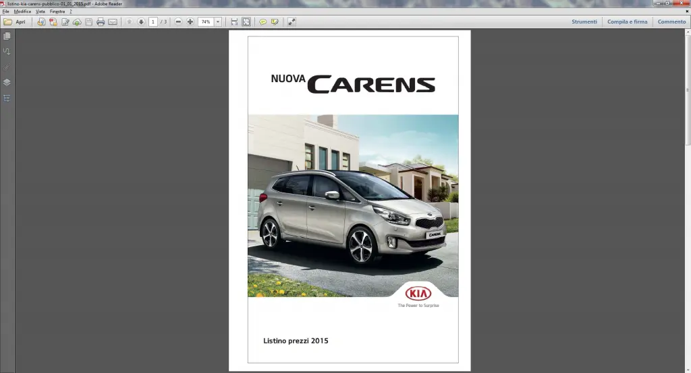The width and height of the screenshot is (691, 373).
Task: Zoom in with the plus button
Action: point(190,22)
